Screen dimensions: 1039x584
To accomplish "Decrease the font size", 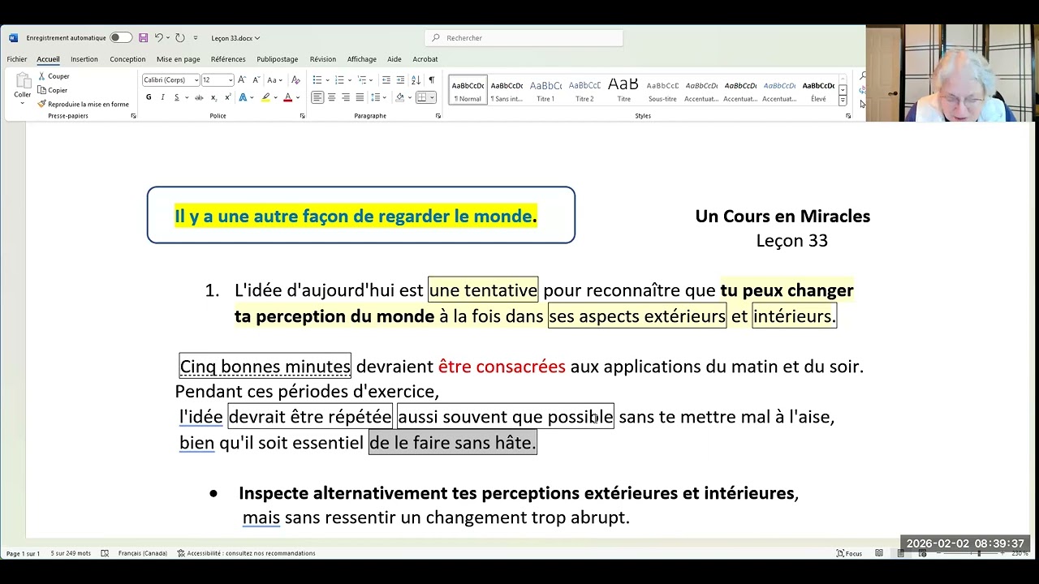I will tap(256, 79).
